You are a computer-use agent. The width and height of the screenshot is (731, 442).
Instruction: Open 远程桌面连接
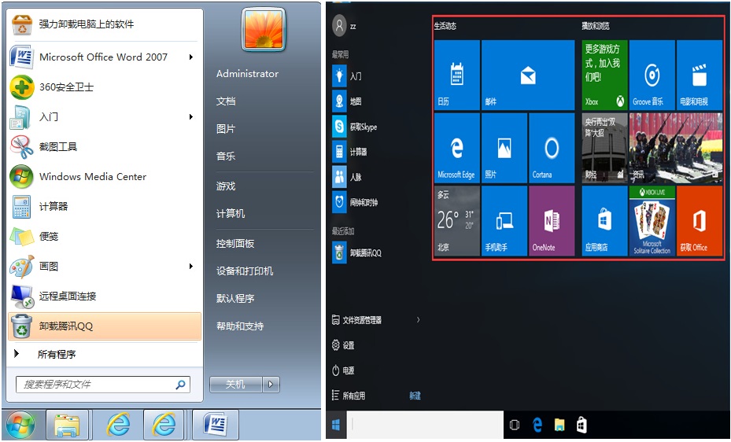105,296
